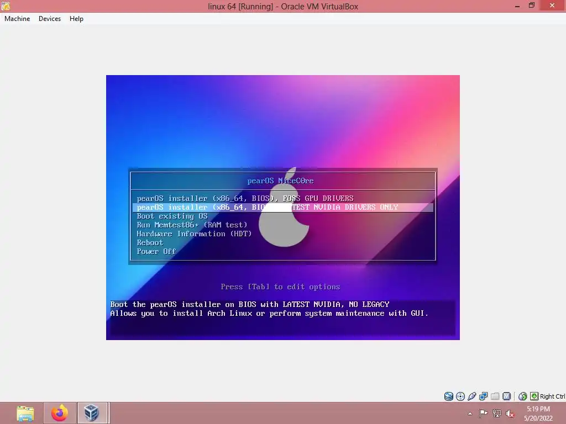Select the Reboot boot menu entry

[x=282, y=243]
